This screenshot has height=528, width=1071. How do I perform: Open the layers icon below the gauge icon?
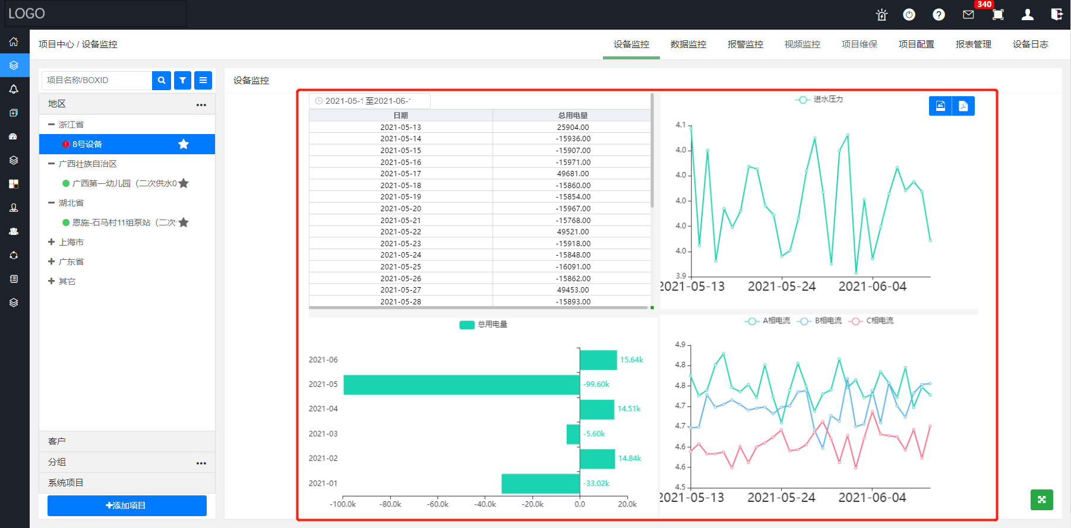pyautogui.click(x=14, y=160)
